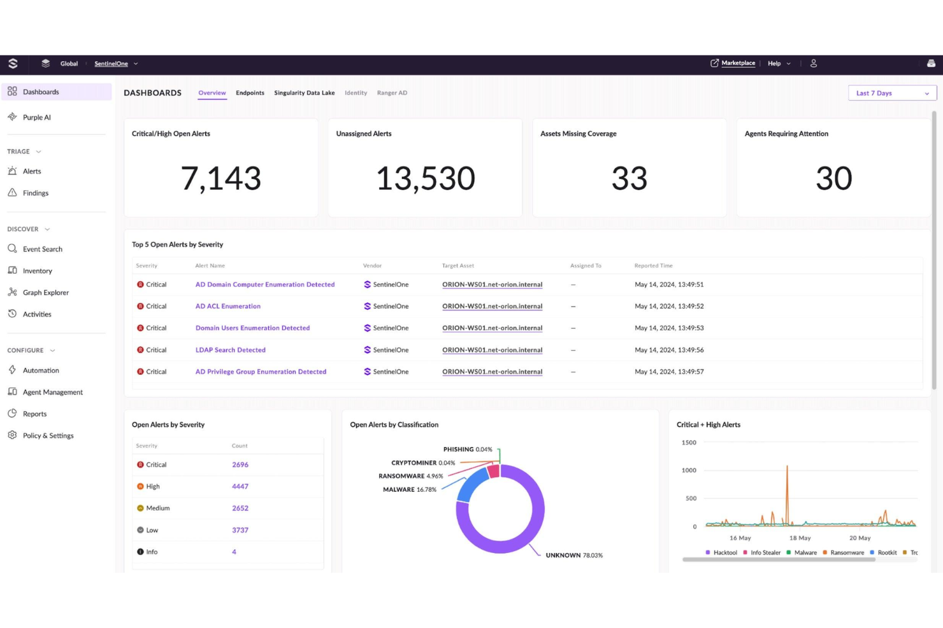Screen dimensions: 943x628
Task: Collapse the TRIAGE section
Action: point(37,151)
